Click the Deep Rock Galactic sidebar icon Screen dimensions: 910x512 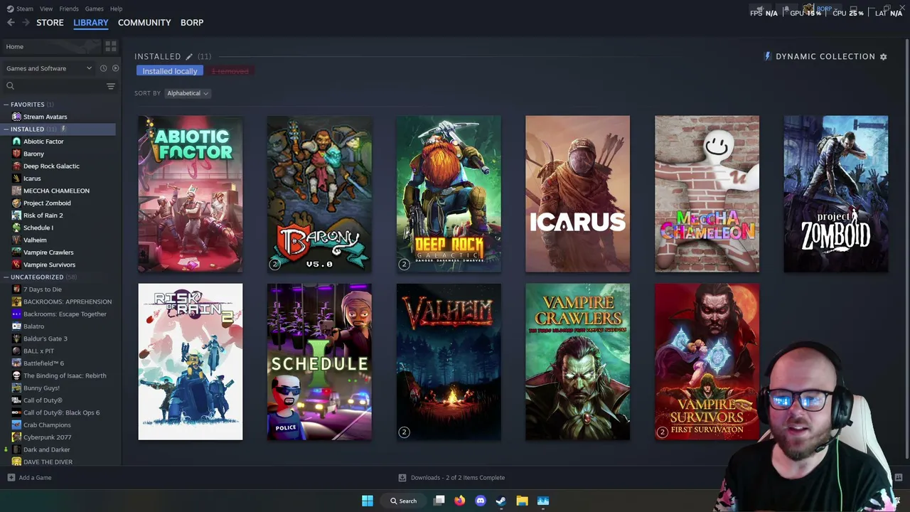pos(16,166)
